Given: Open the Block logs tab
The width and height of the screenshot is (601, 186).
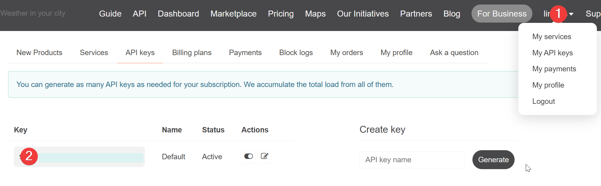Looking at the screenshot, I should click(296, 53).
